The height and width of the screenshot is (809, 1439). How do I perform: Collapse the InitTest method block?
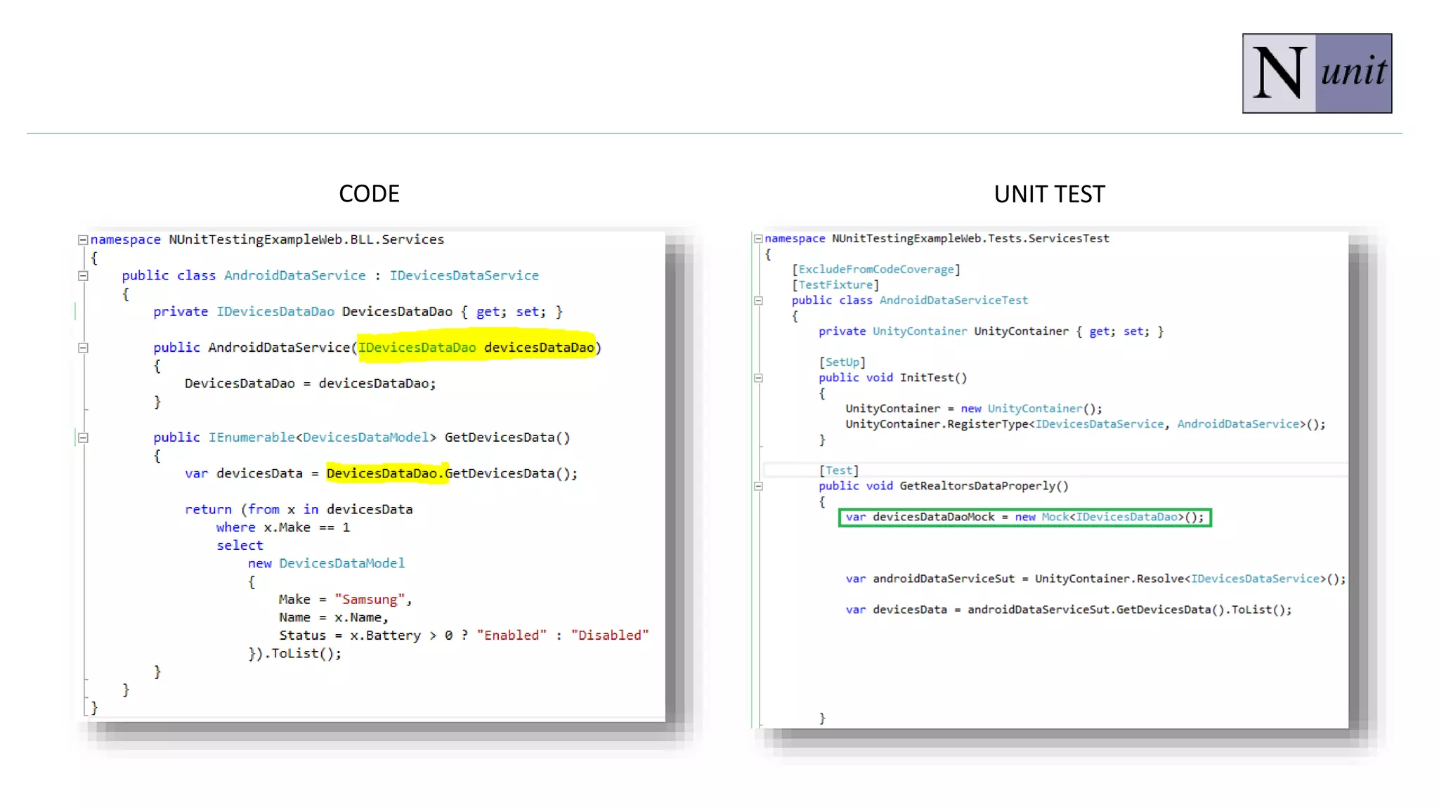[x=758, y=378]
